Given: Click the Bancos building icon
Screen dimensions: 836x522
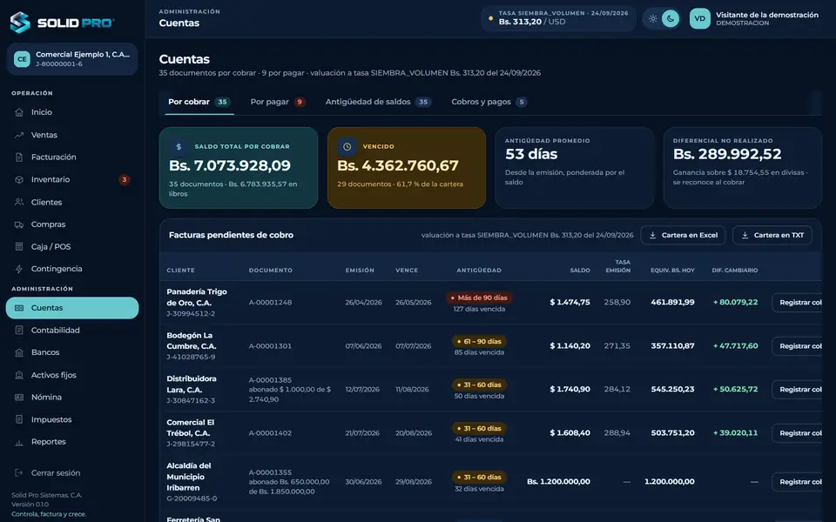Looking at the screenshot, I should point(19,352).
